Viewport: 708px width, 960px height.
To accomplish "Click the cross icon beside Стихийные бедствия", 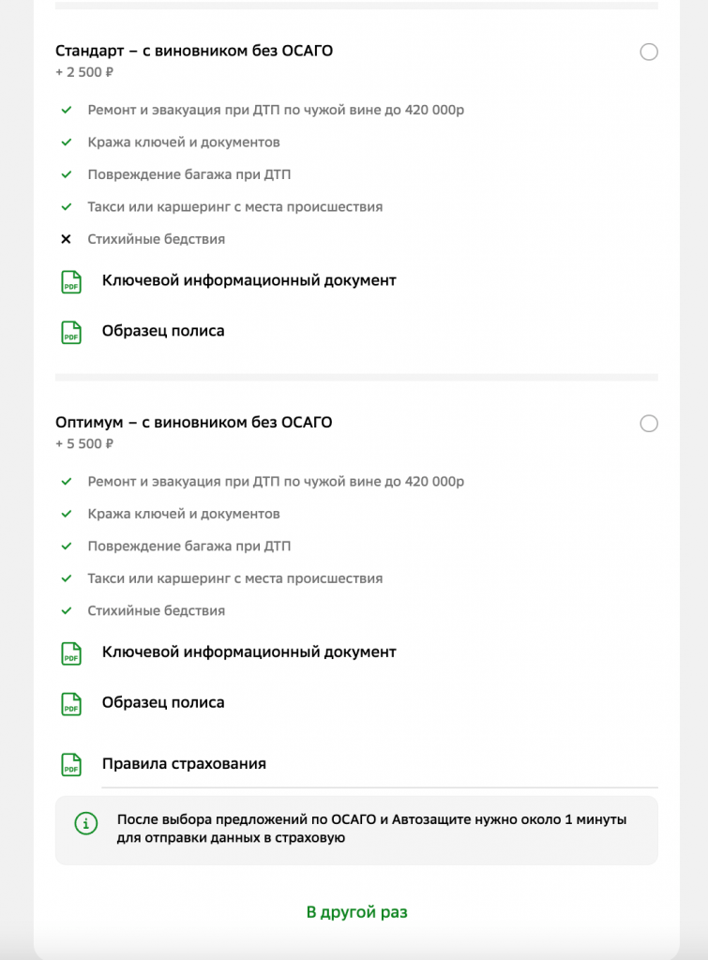I will pyautogui.click(x=66, y=239).
